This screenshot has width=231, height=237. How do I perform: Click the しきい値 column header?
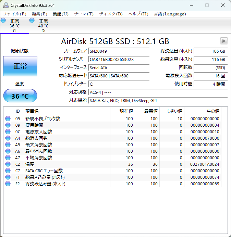[x=172, y=111]
